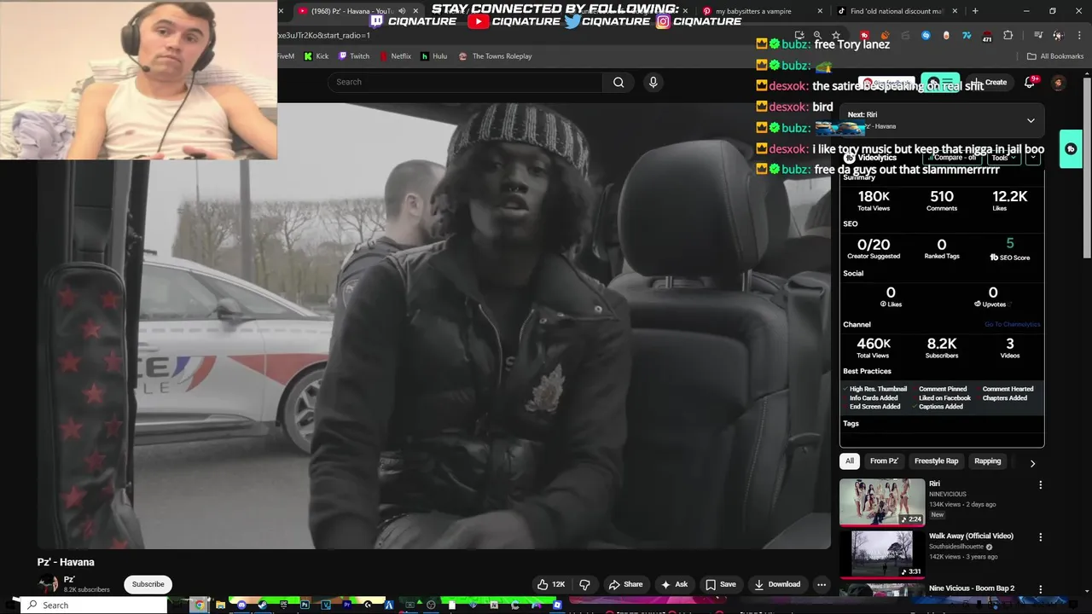Open YouTube notifications bell
The height and width of the screenshot is (614, 1092).
[x=1030, y=82]
